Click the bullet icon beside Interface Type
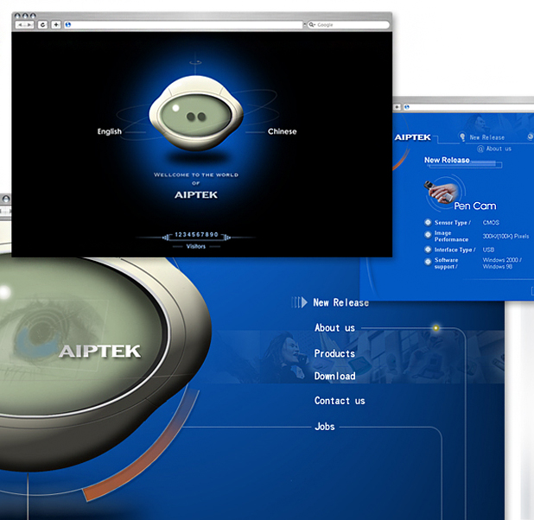Viewport: 534px width, 520px height. (x=428, y=250)
